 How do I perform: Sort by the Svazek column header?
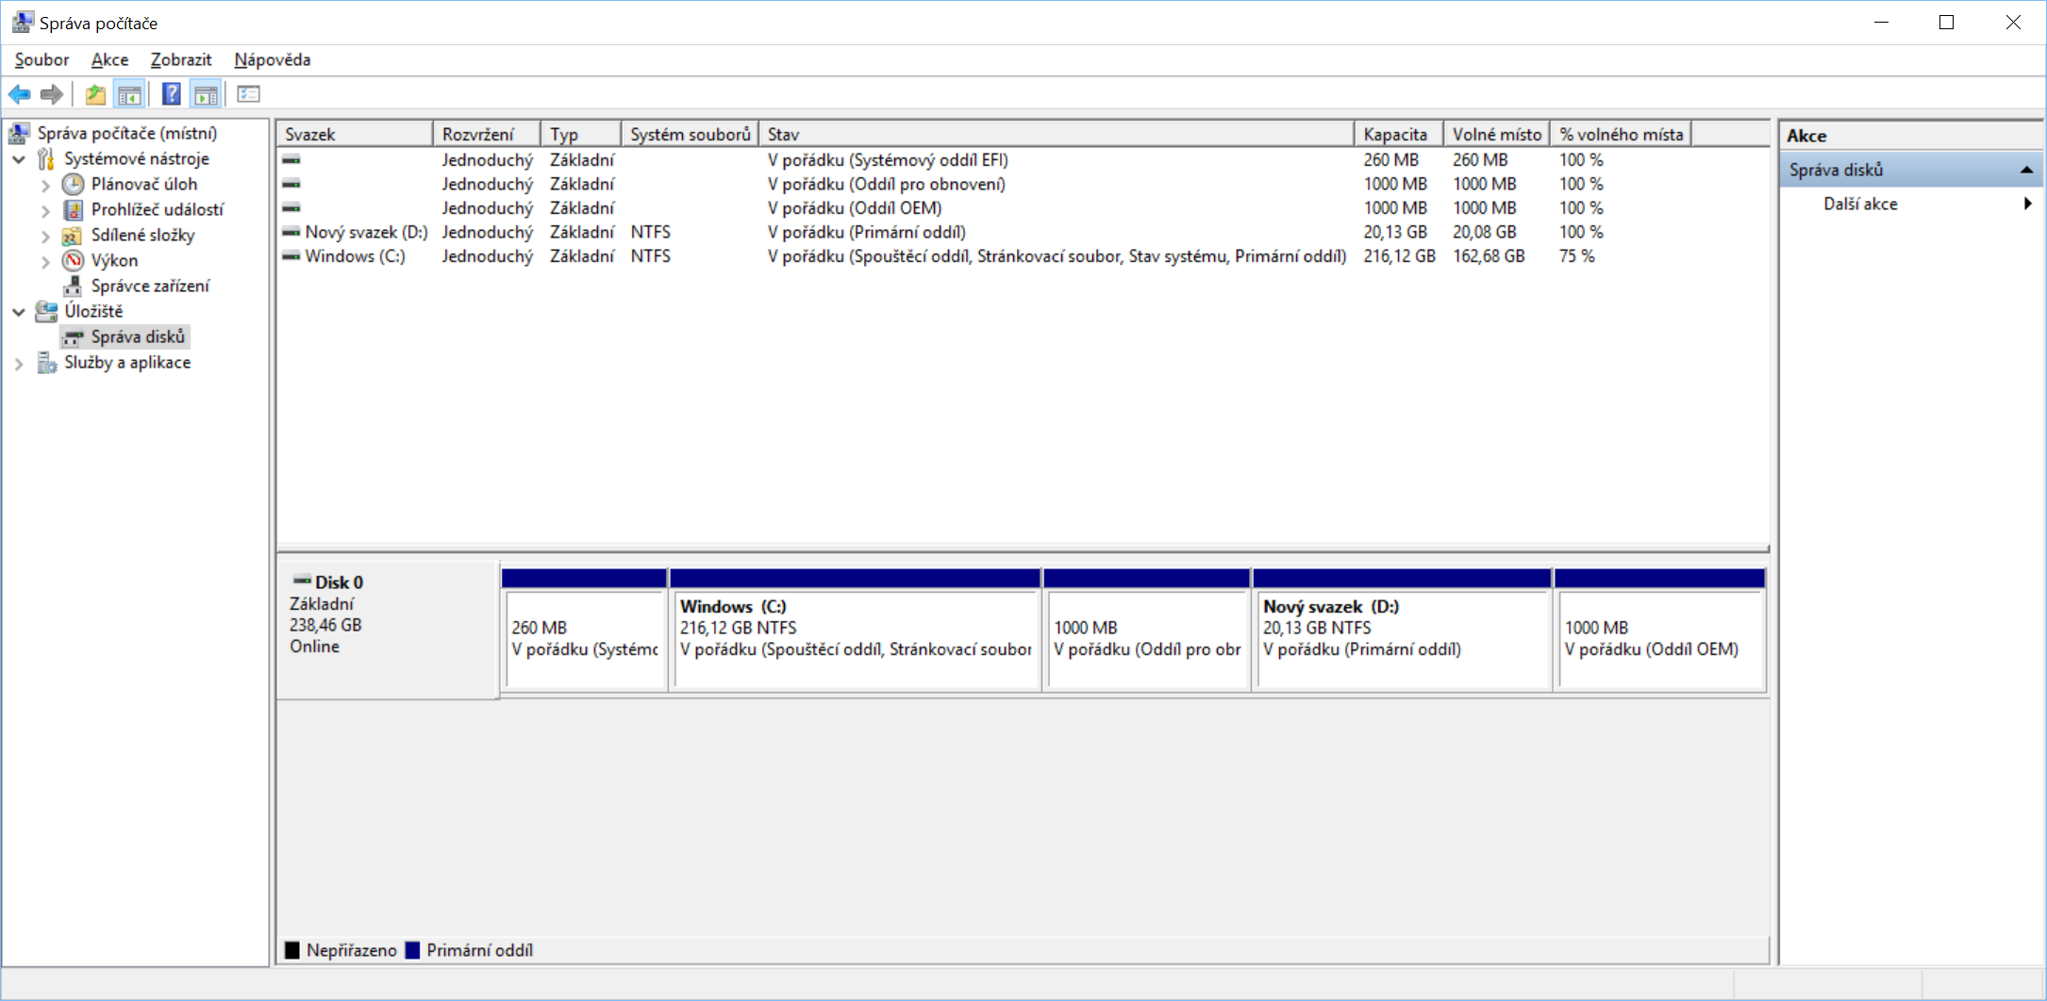[x=355, y=134]
